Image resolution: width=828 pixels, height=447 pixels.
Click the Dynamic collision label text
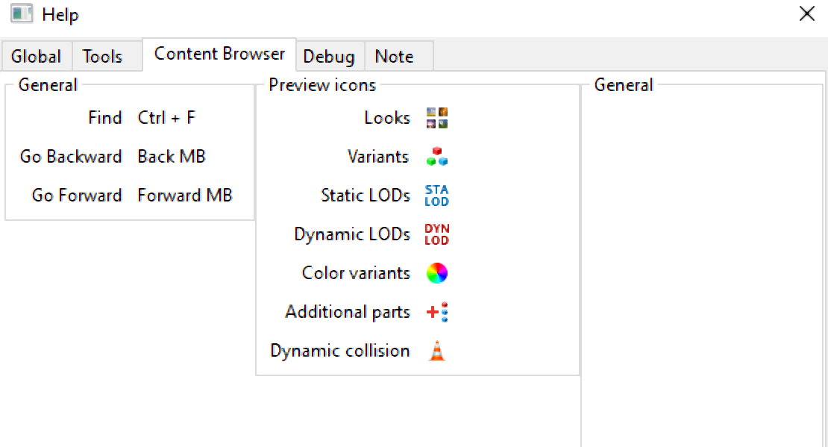click(340, 351)
